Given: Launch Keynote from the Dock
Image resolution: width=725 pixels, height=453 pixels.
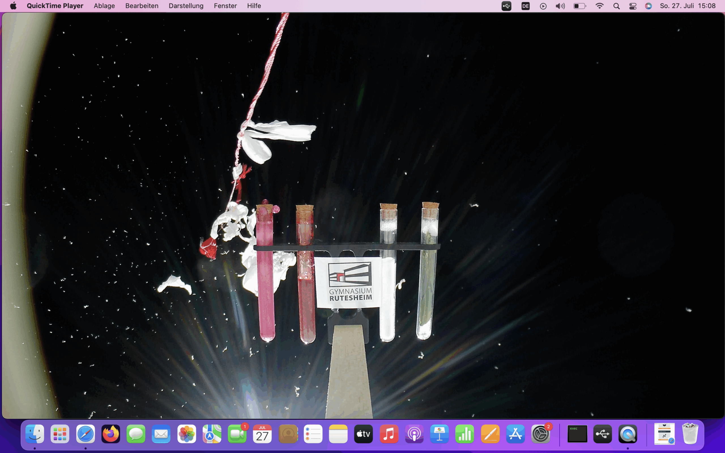Looking at the screenshot, I should click(439, 433).
